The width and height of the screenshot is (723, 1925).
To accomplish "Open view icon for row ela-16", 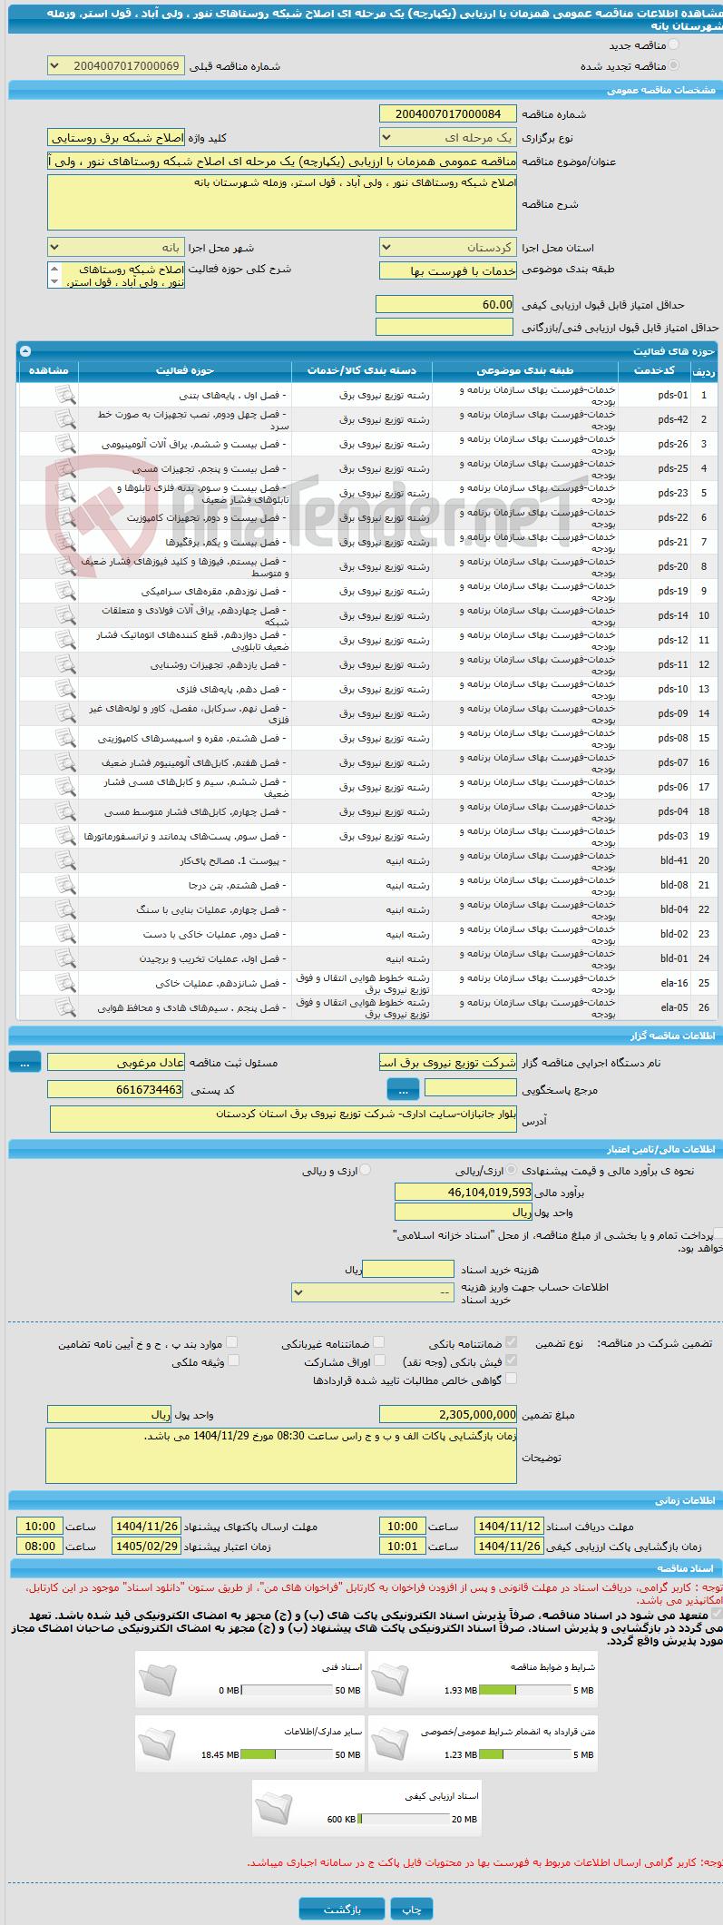I will click(x=65, y=983).
